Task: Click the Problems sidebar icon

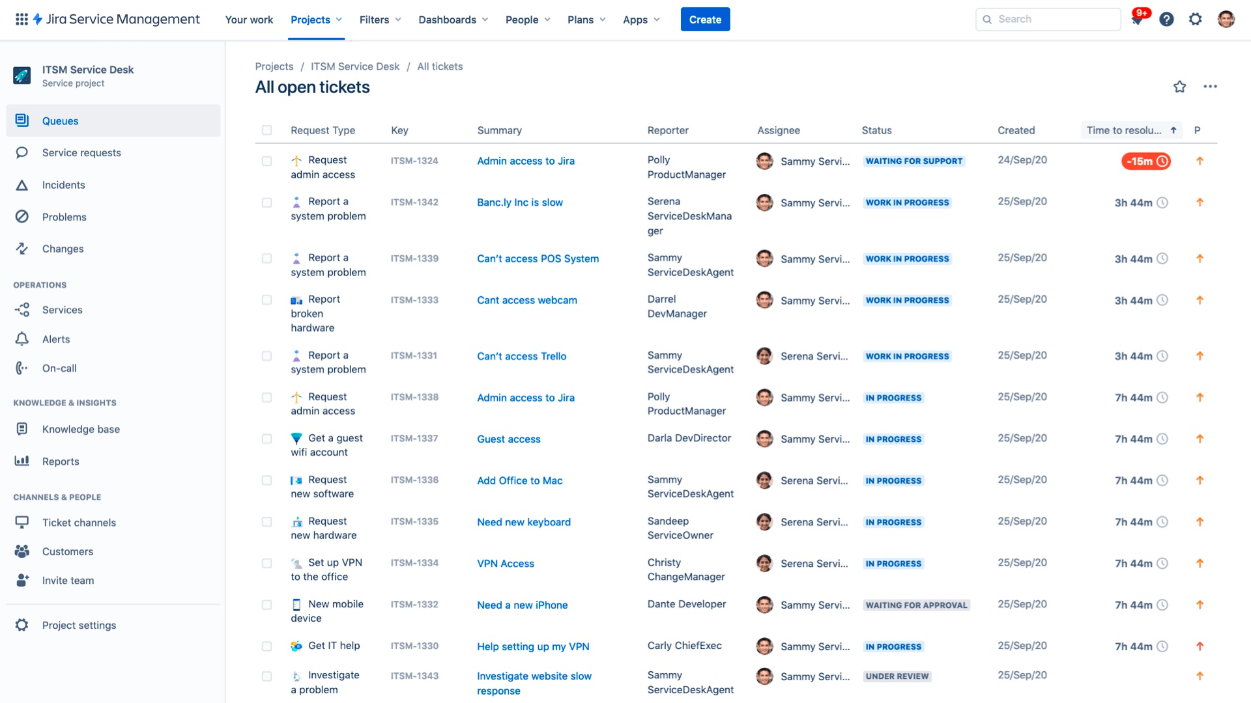Action: point(22,216)
